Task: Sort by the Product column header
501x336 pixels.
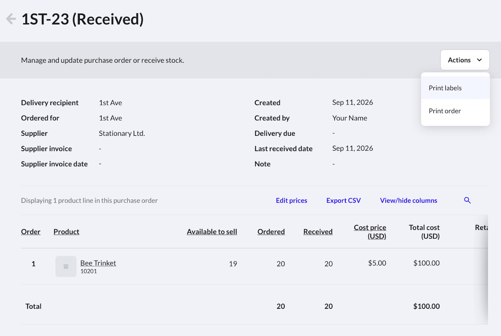Action: coord(67,232)
